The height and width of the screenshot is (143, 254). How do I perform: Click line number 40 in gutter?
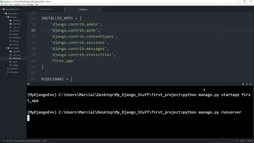[x=33, y=61]
